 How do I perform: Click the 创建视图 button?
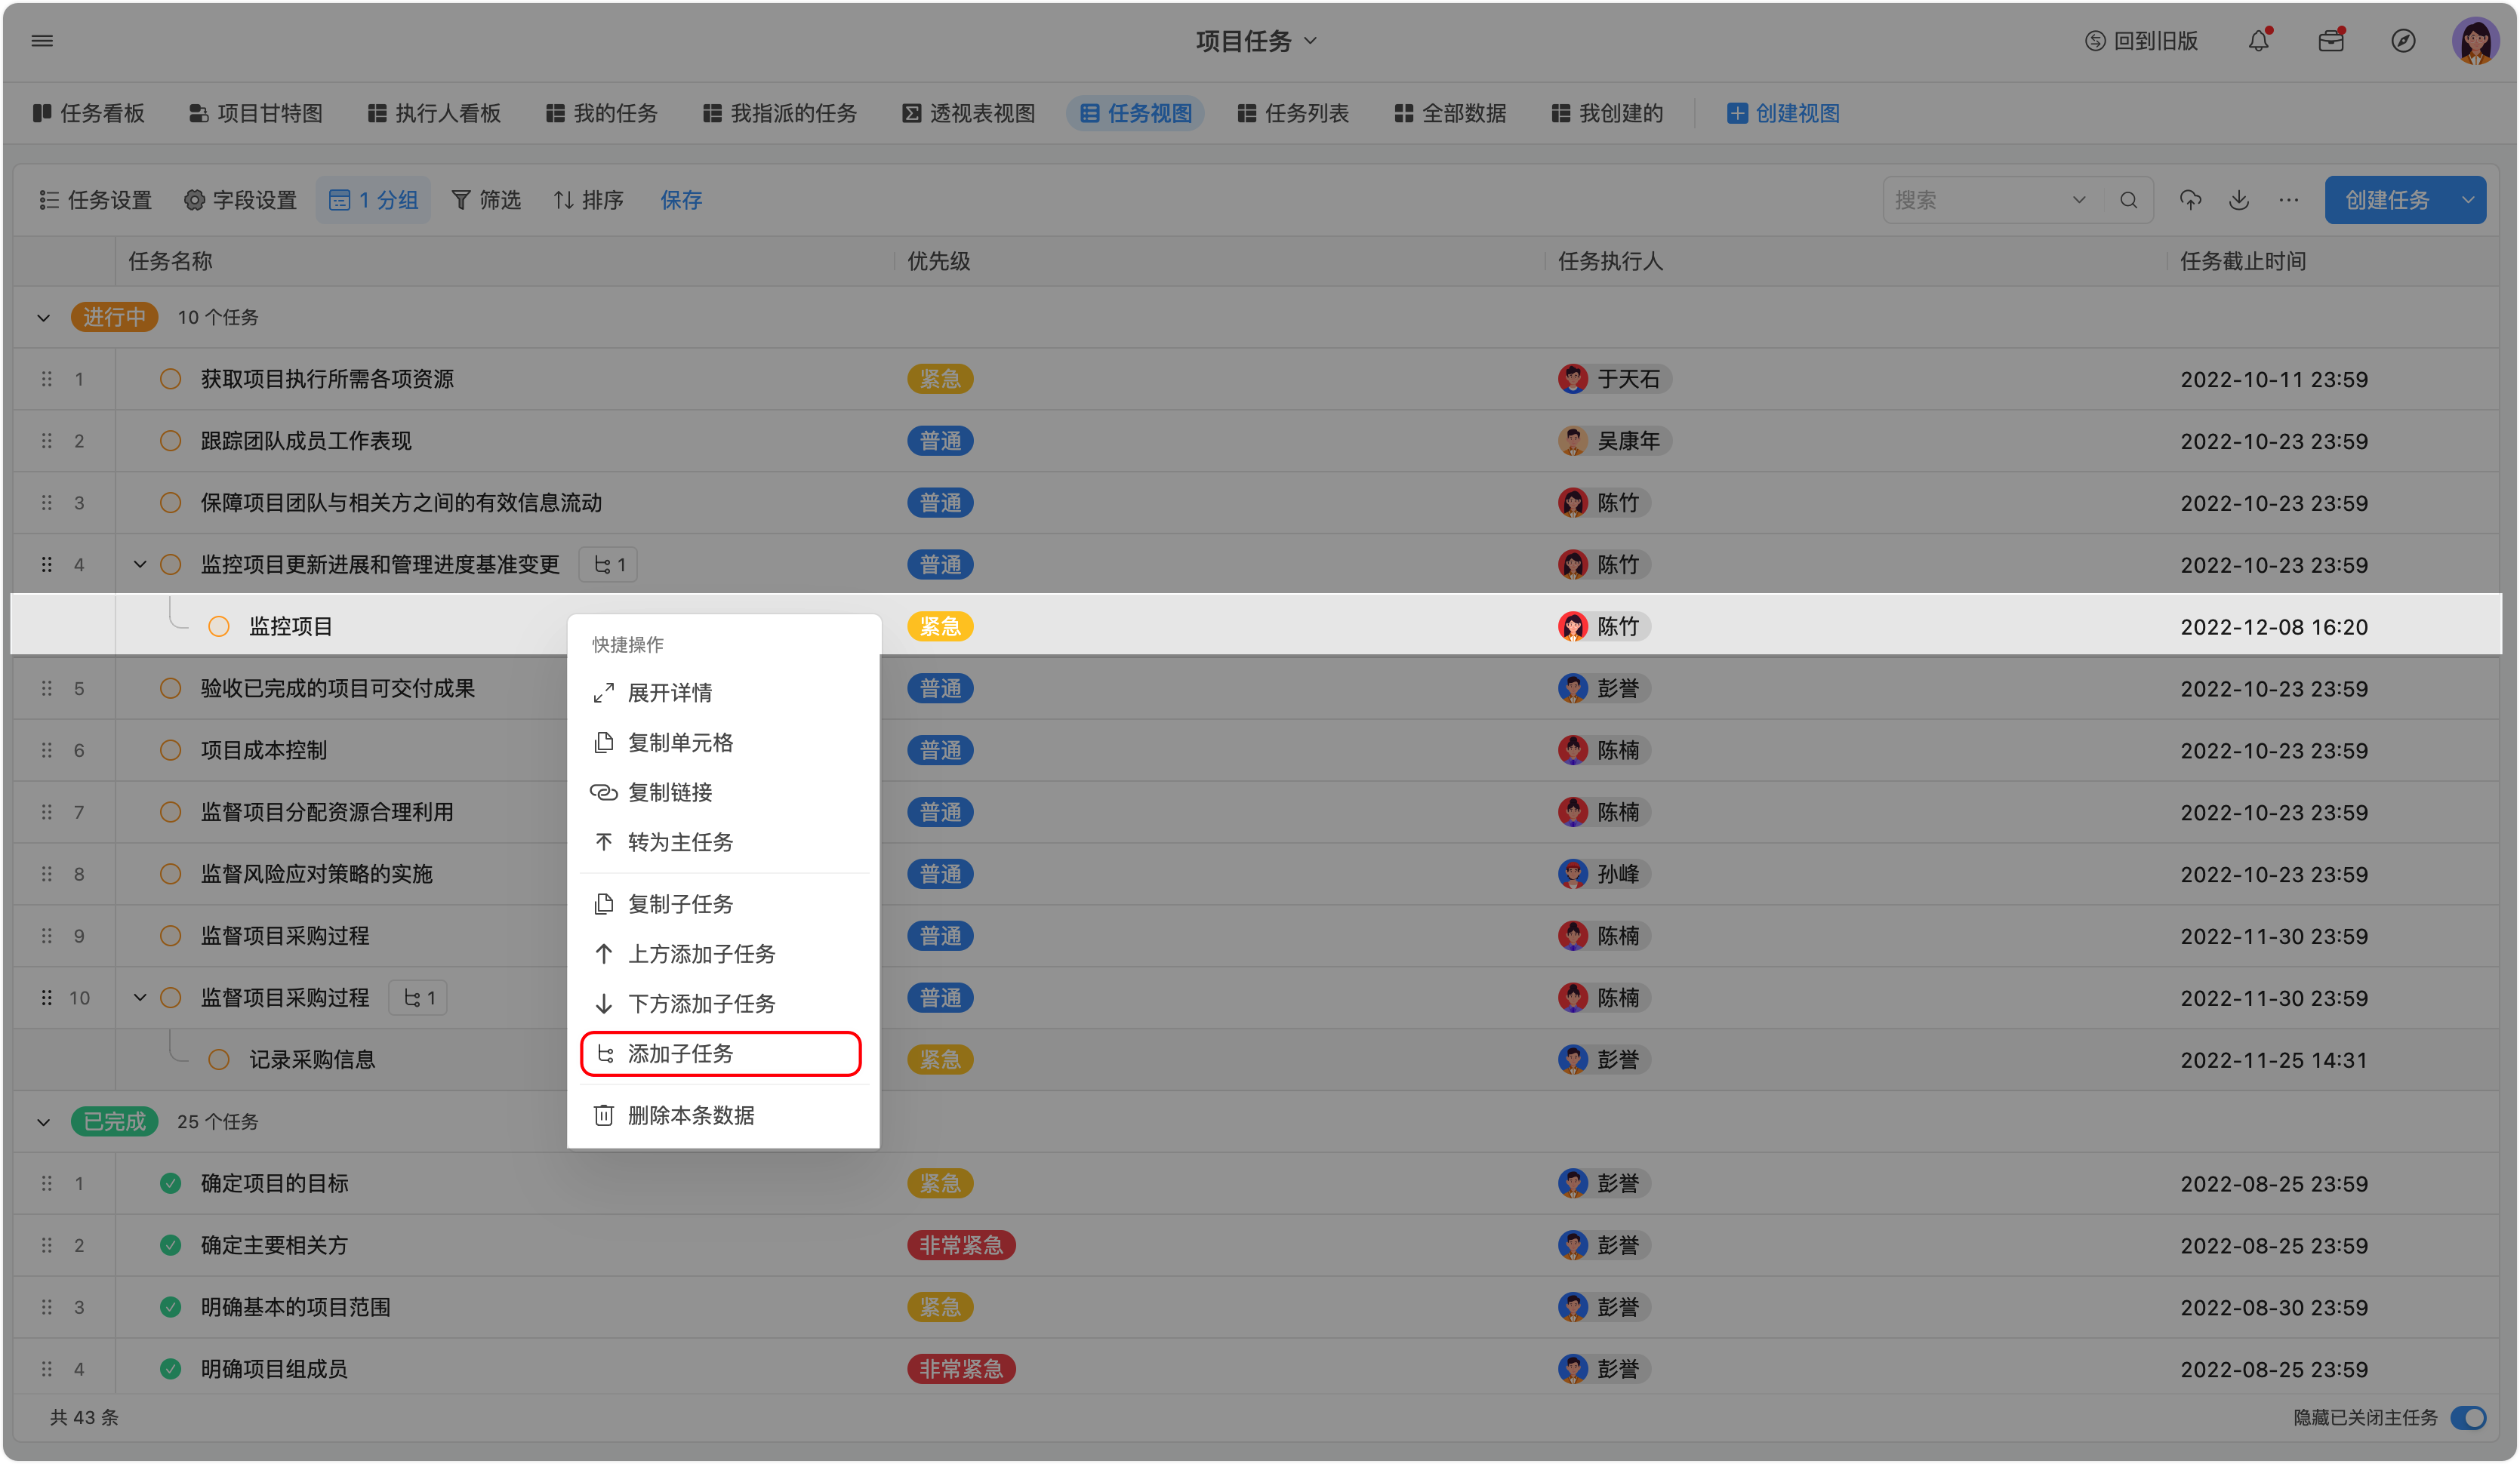tap(1783, 113)
